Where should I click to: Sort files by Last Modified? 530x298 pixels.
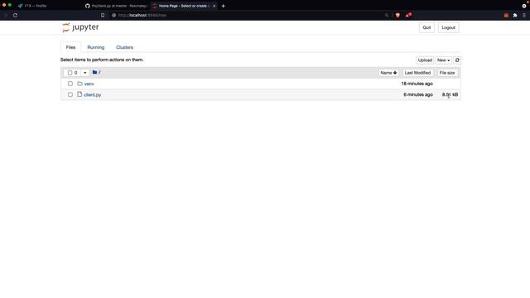pyautogui.click(x=417, y=73)
